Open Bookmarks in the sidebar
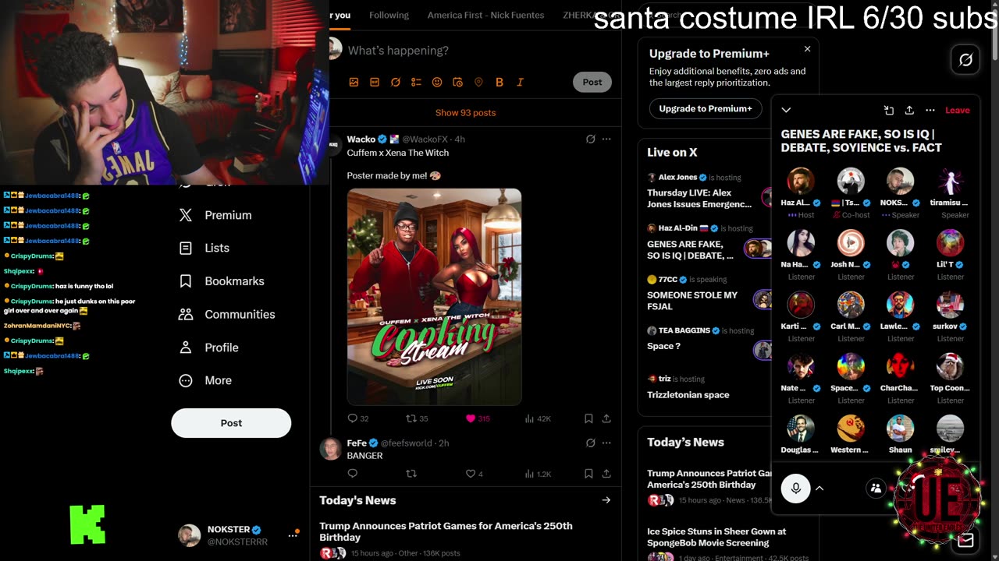The image size is (999, 561). 222,281
